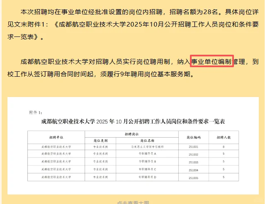Click the '岗位类别' sub-header cell

click(x=100, y=141)
